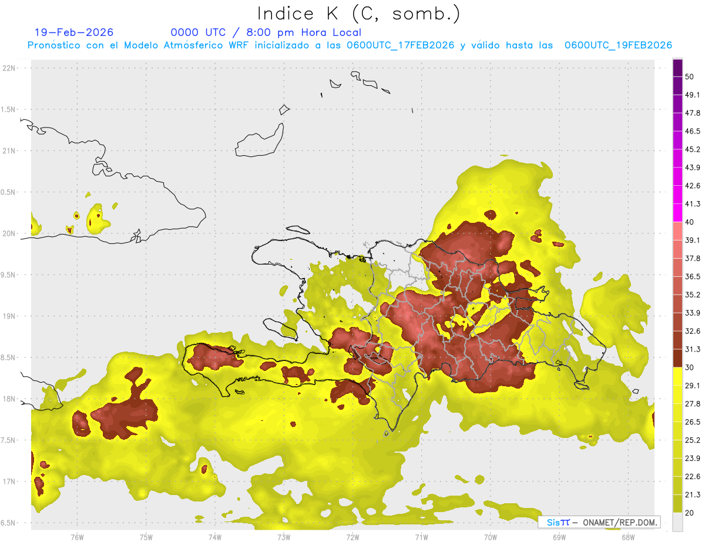Click the '73W' longitude label
This screenshot has height=545, width=705.
(x=284, y=537)
